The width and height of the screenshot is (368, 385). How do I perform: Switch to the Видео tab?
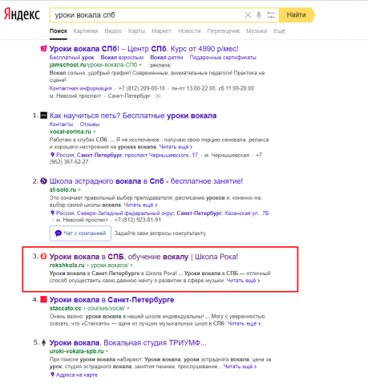113,31
